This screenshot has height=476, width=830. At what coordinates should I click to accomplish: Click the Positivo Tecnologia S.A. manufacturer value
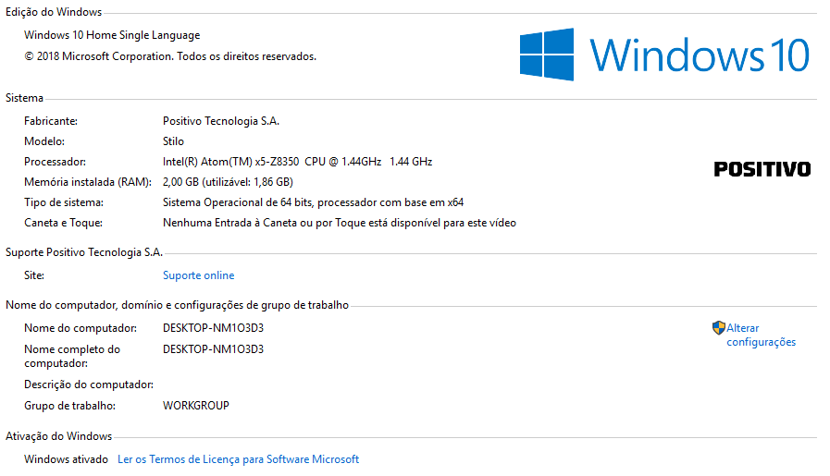tap(221, 121)
